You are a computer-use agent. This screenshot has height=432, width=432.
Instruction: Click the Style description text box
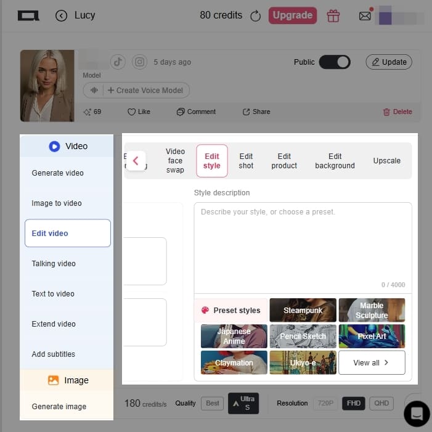pyautogui.click(x=303, y=248)
